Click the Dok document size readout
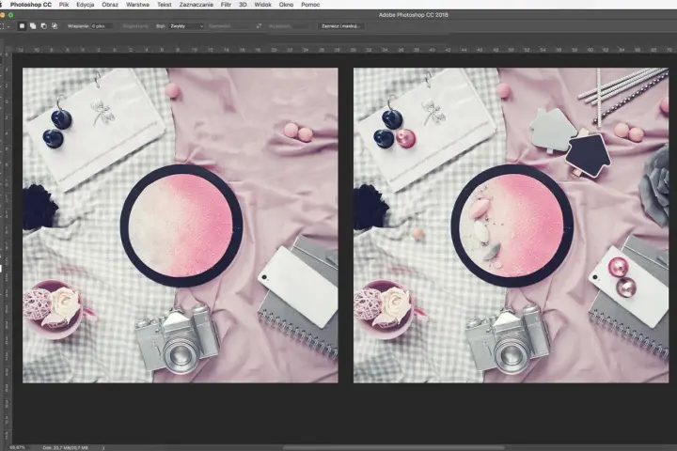This screenshot has height=451, width=677. point(66,448)
